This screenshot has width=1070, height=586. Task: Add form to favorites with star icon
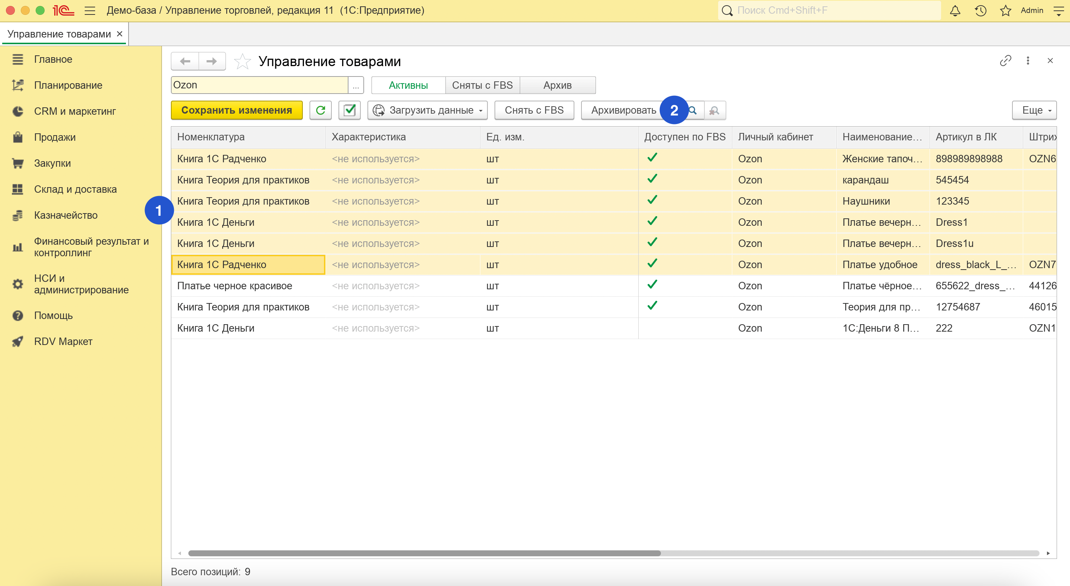pyautogui.click(x=242, y=62)
